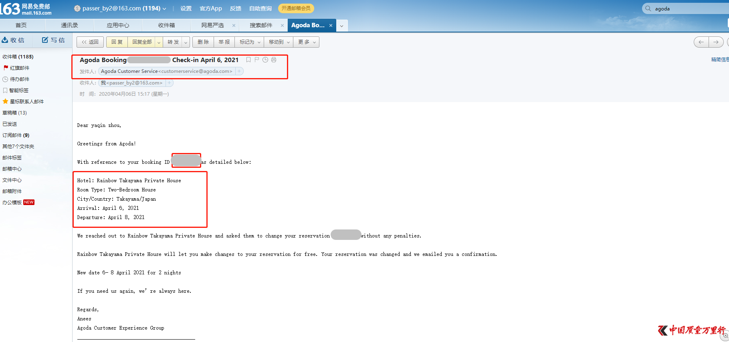Open 订阅邮件 (9) subscriptions folder
This screenshot has width=729, height=342.
[16, 135]
